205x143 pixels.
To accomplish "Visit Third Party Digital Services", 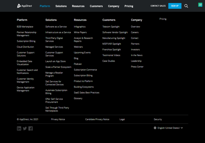I will coord(54,40).
